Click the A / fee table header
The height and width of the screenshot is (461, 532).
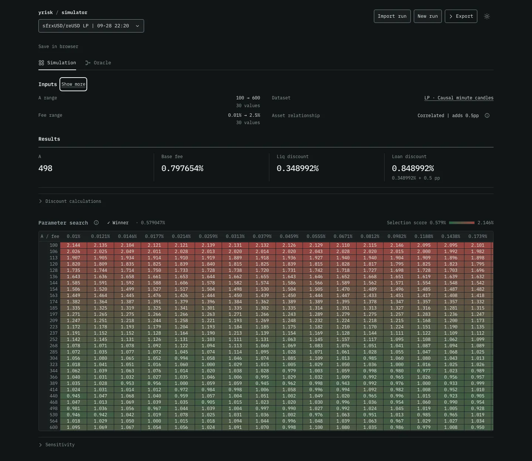point(50,236)
